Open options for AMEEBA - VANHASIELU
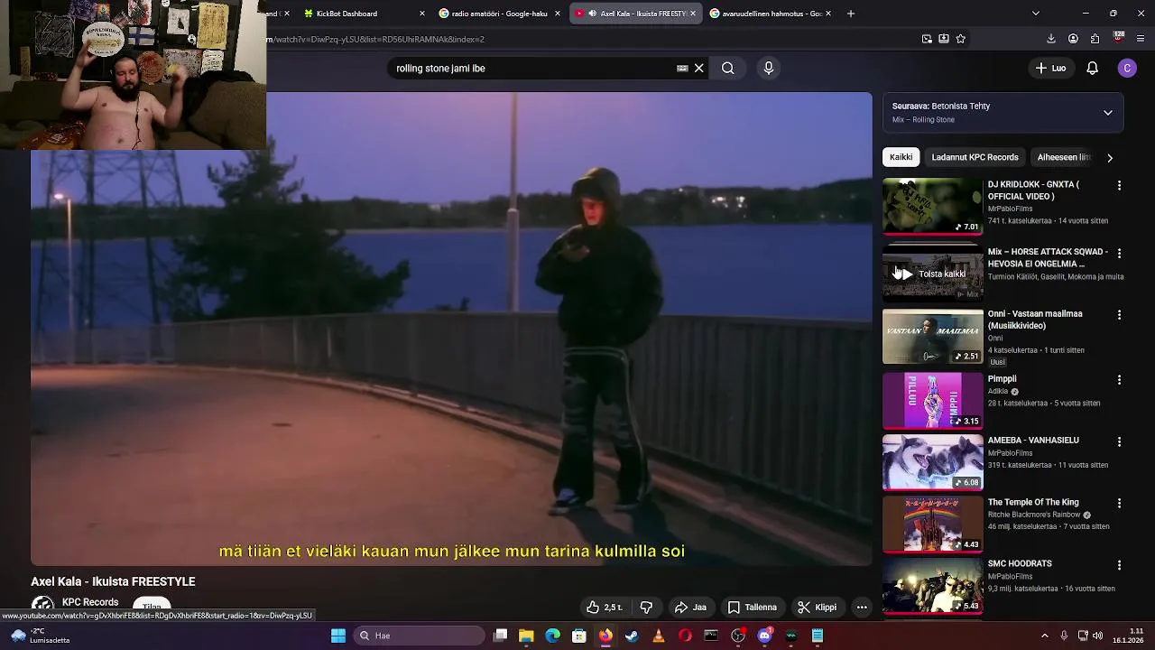This screenshot has height=650, width=1155. [x=1119, y=441]
